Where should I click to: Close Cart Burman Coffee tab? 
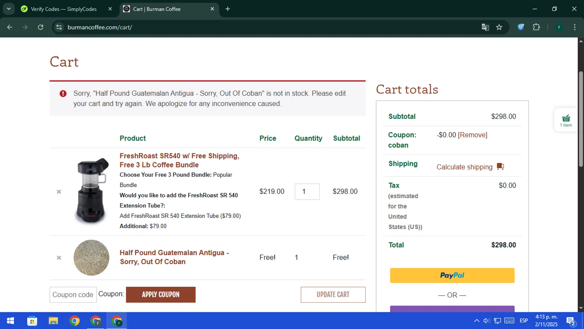click(x=212, y=9)
